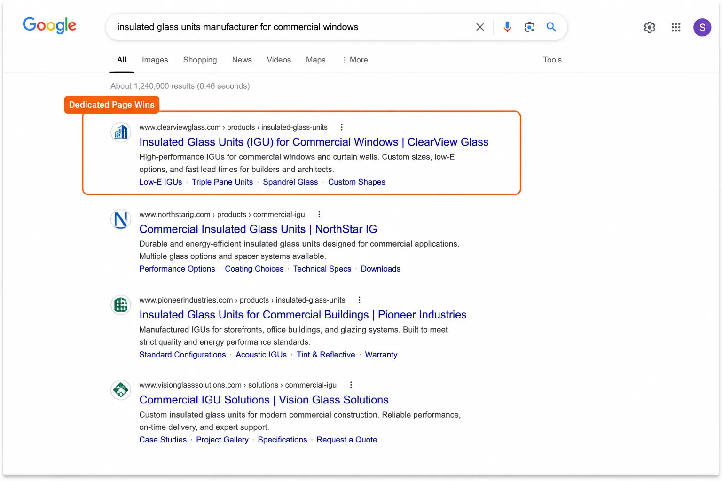
Task: Open settings gear icon
Action: point(650,27)
